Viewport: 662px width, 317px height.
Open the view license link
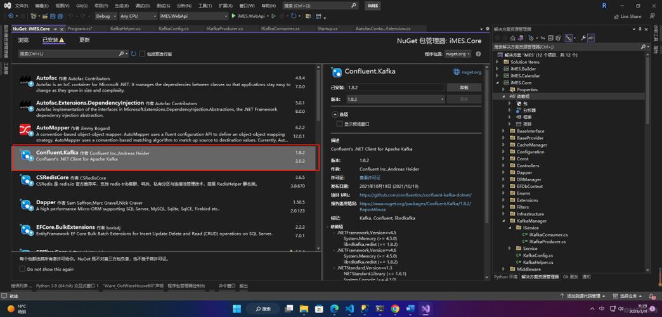point(370,178)
